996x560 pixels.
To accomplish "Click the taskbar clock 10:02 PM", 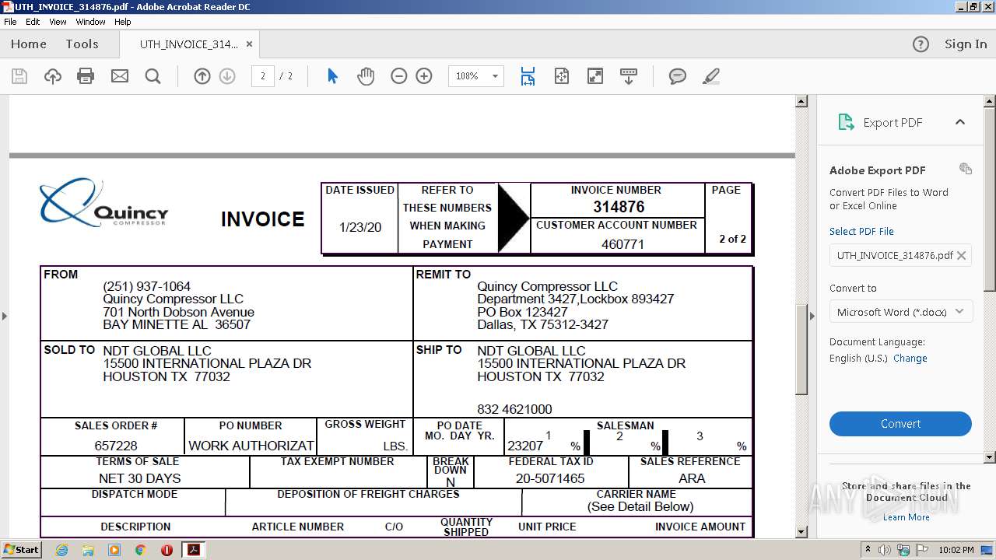I will 956,550.
